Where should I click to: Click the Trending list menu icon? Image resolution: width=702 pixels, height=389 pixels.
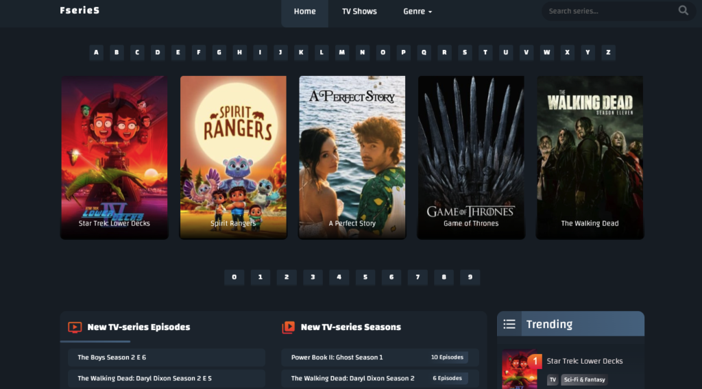point(509,324)
